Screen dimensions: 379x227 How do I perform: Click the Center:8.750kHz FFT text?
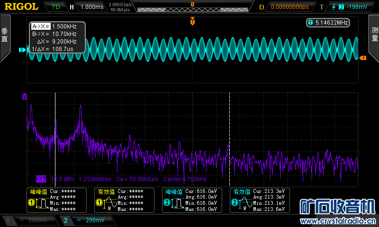click(x=185, y=179)
